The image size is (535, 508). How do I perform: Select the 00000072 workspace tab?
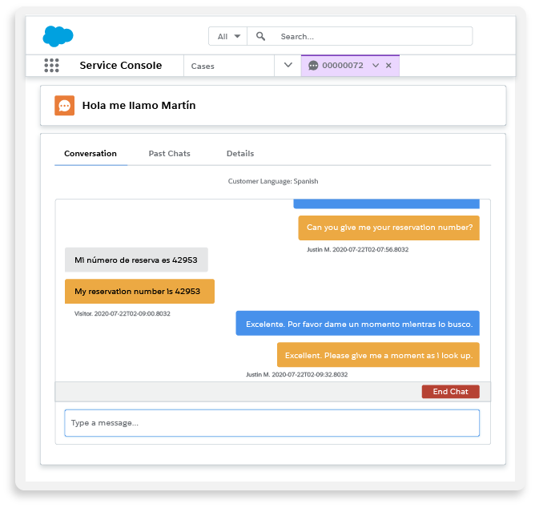point(342,66)
